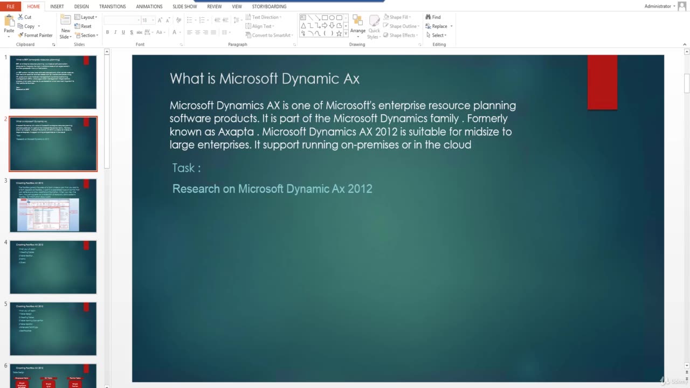Open the font name combo box
690x388 pixels.
click(x=122, y=20)
